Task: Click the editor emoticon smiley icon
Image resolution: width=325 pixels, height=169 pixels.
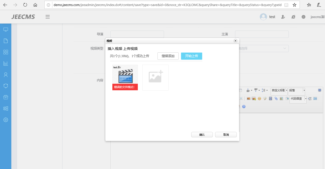Action: pyautogui.click(x=259, y=99)
